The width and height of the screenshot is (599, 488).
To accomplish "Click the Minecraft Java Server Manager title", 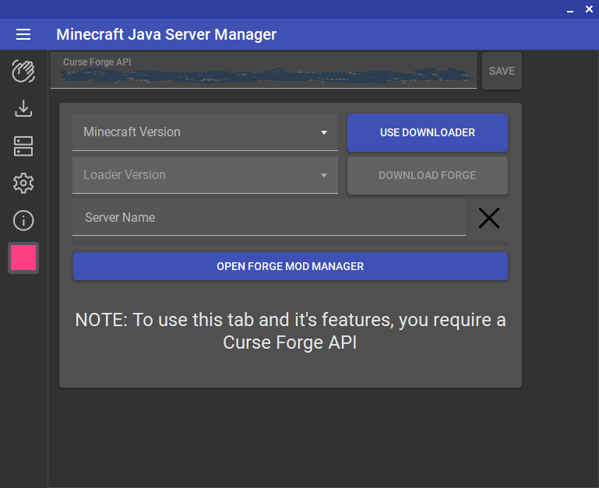I will click(x=166, y=34).
